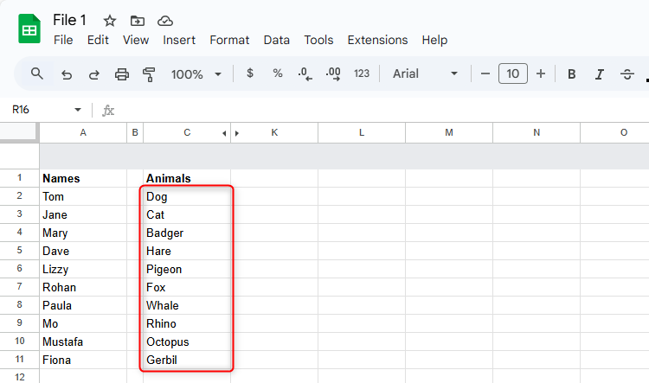
Task: Format as currency with dollar button
Action: point(250,73)
